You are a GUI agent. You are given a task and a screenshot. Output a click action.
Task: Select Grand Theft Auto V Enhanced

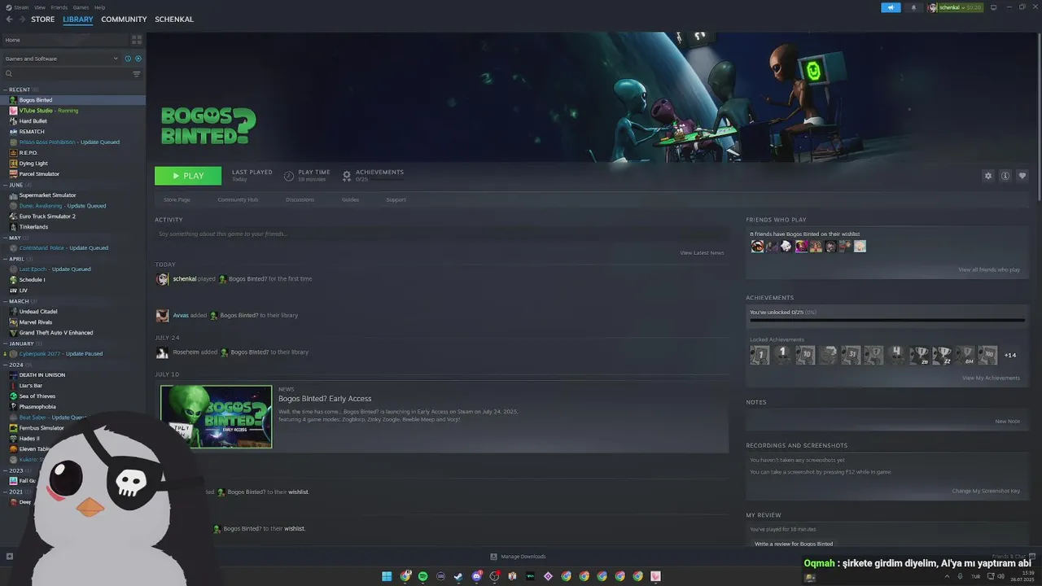pos(72,333)
